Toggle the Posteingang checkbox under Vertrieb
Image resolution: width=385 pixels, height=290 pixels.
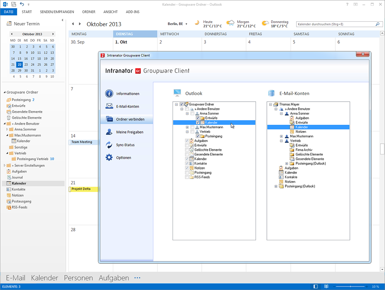click(198, 136)
